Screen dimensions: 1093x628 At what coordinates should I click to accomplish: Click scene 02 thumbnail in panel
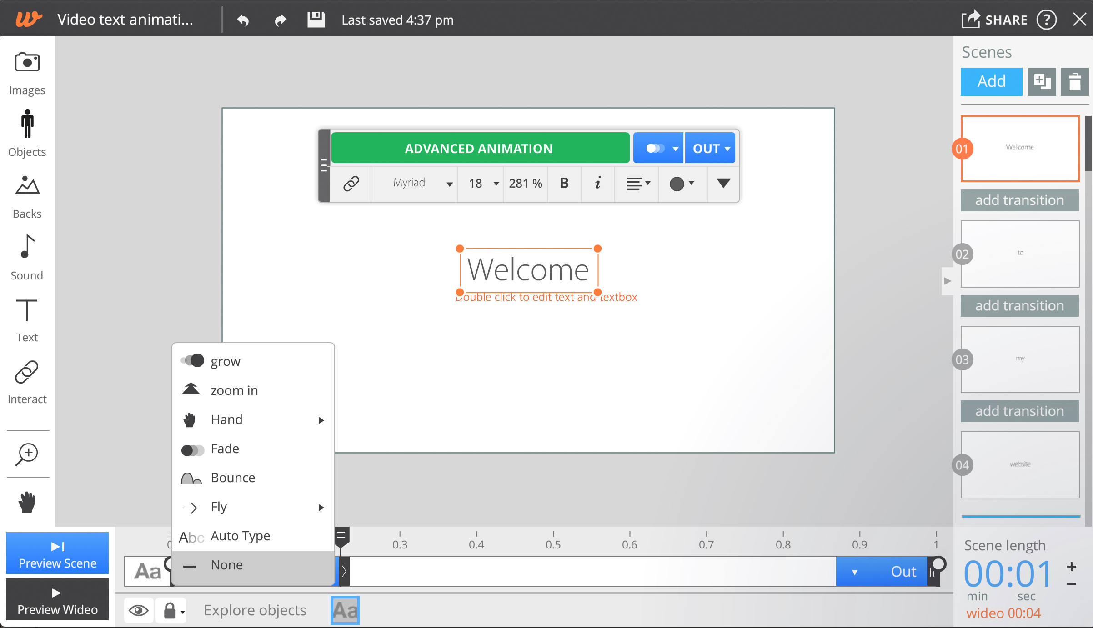tap(1019, 253)
